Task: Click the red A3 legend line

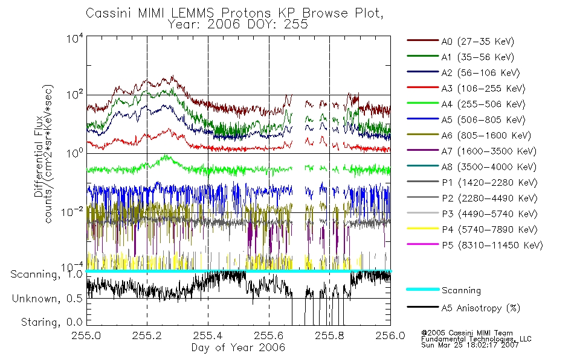Action: point(423,87)
